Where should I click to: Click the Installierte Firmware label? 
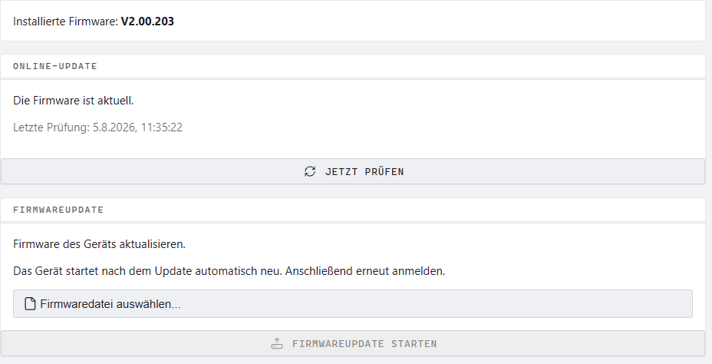pos(65,22)
